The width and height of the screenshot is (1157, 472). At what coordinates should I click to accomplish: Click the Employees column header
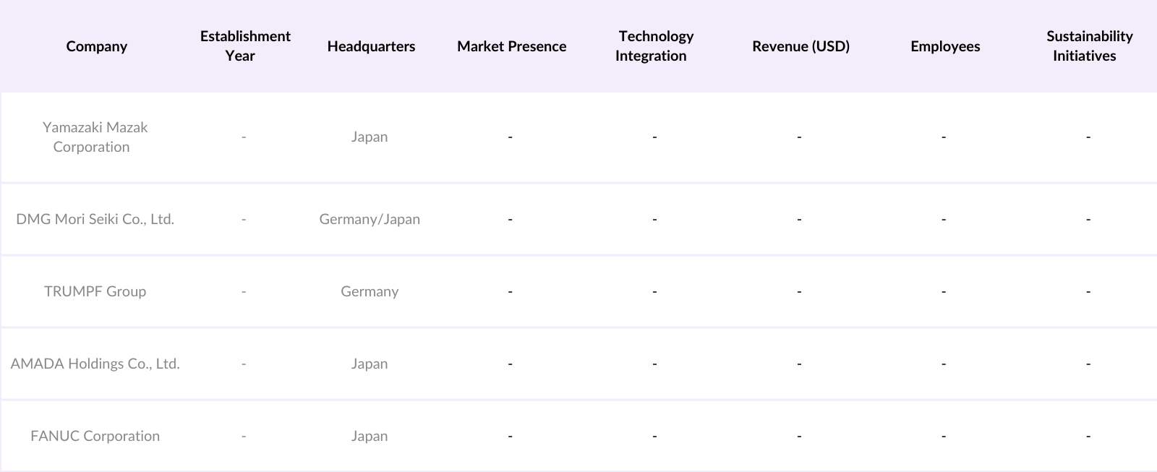tap(945, 46)
